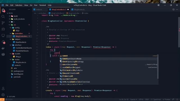Open the Explorer view in the activity bar

coord(3,10)
